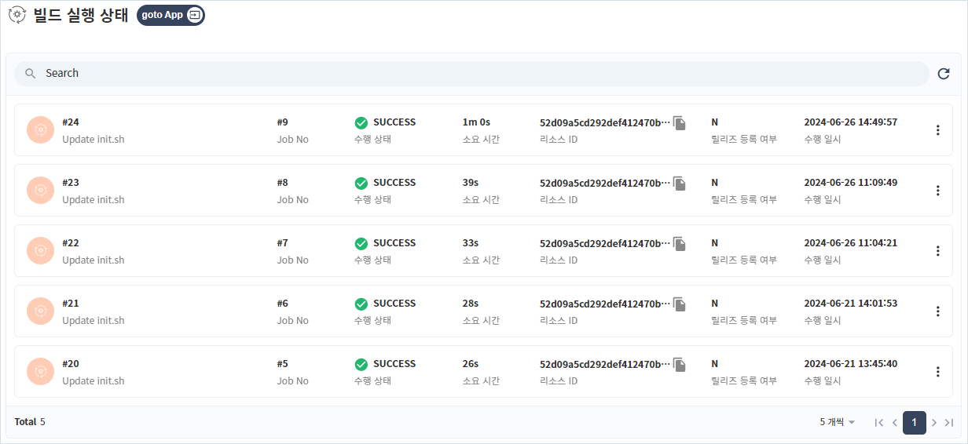968x444 pixels.
Task: Open the more options menu for build #22
Action: pyautogui.click(x=937, y=251)
